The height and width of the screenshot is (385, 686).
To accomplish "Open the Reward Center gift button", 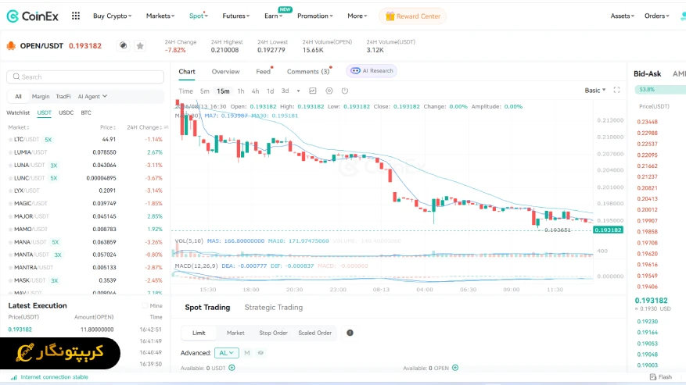I will pos(412,16).
